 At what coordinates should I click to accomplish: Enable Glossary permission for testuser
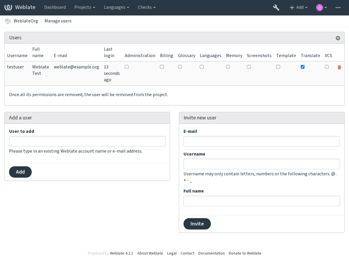(180, 67)
